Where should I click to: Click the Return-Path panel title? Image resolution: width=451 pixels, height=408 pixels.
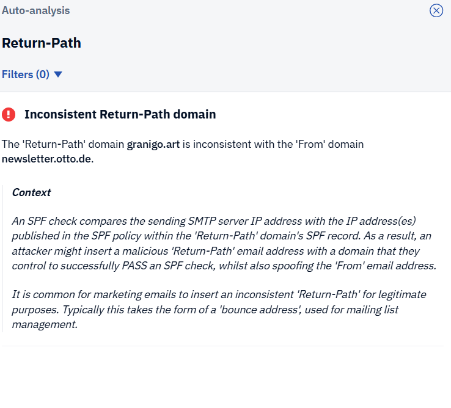[42, 43]
